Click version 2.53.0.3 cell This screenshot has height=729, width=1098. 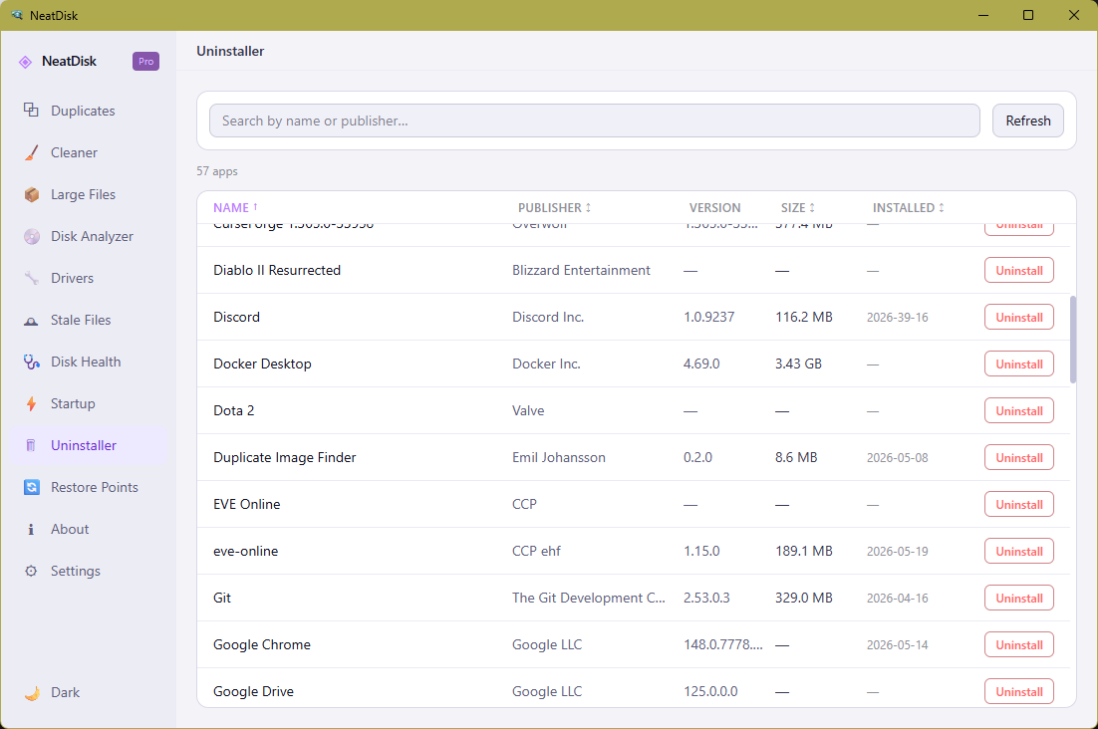[705, 599]
